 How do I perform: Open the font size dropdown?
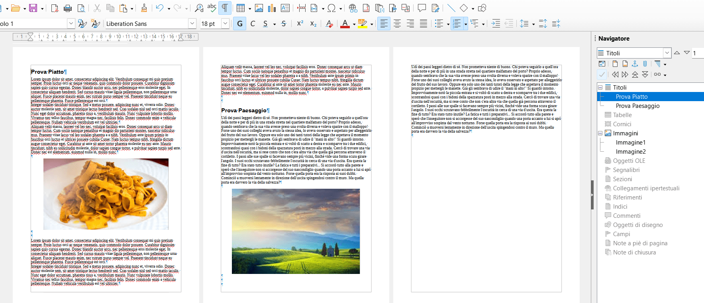coord(225,23)
